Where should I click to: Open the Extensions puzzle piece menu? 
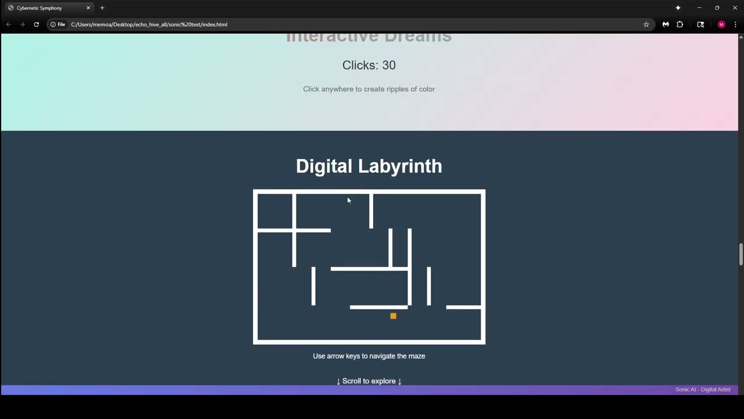click(x=679, y=24)
